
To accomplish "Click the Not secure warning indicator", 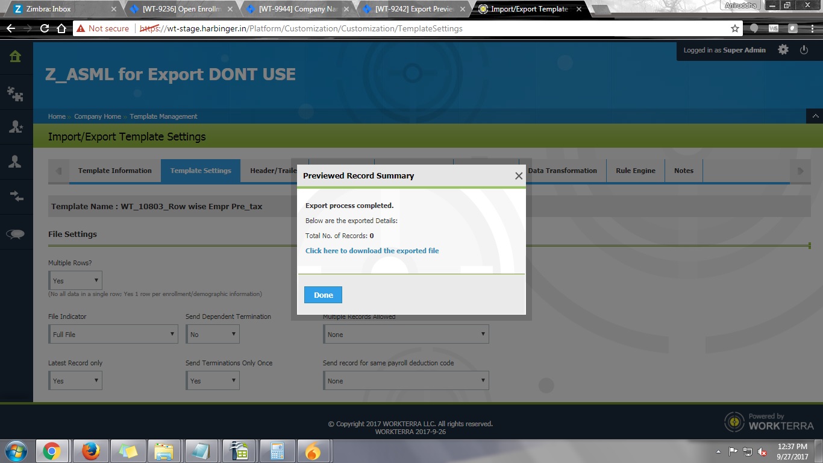I will pyautogui.click(x=102, y=28).
